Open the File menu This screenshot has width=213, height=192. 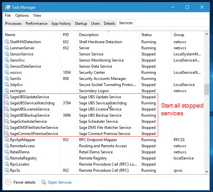point(8,15)
